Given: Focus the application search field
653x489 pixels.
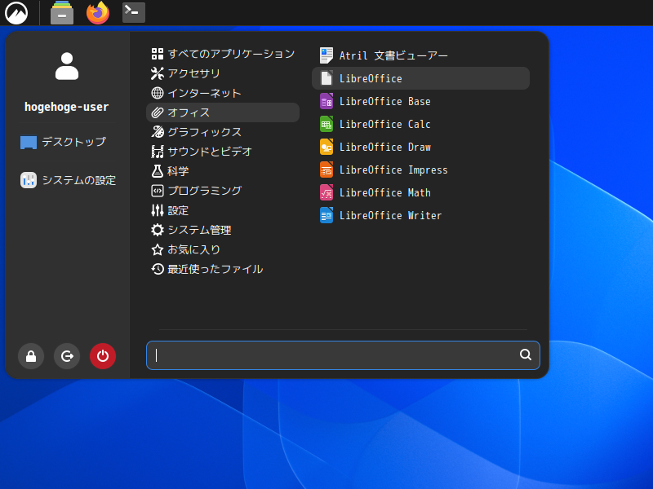Looking at the screenshot, I should tap(343, 355).
